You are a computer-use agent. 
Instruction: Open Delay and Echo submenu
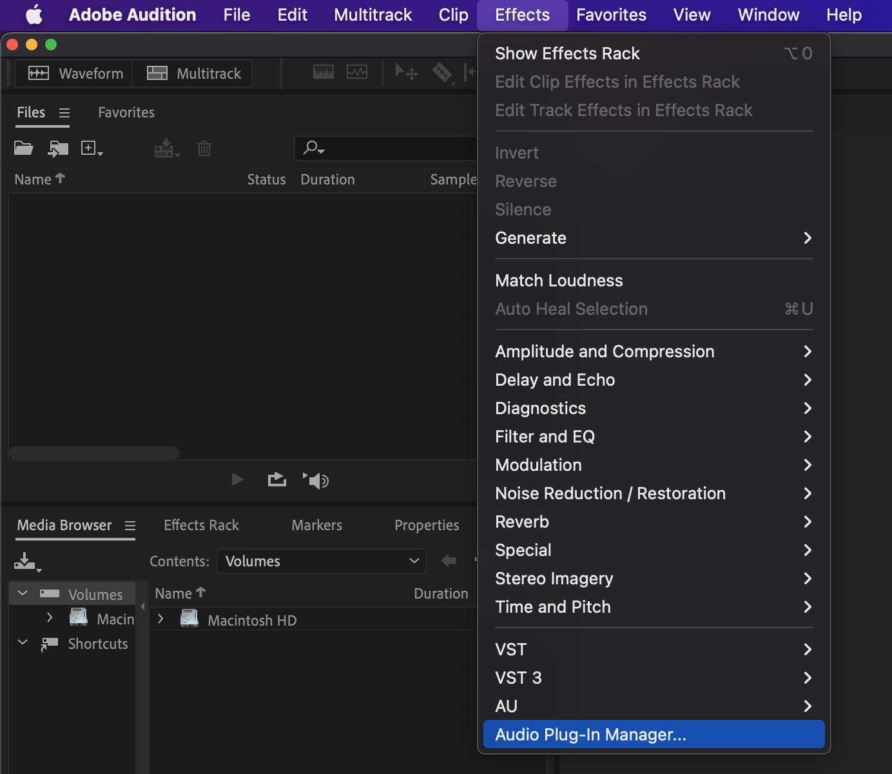click(654, 380)
